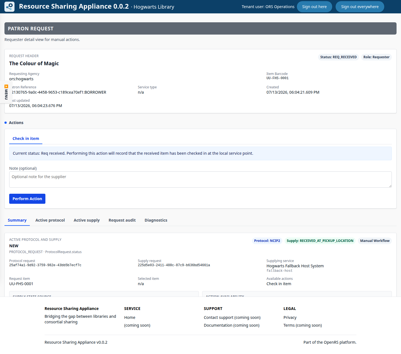
Task: Click Request item value UU-FHS-0001
Action: tap(21, 284)
